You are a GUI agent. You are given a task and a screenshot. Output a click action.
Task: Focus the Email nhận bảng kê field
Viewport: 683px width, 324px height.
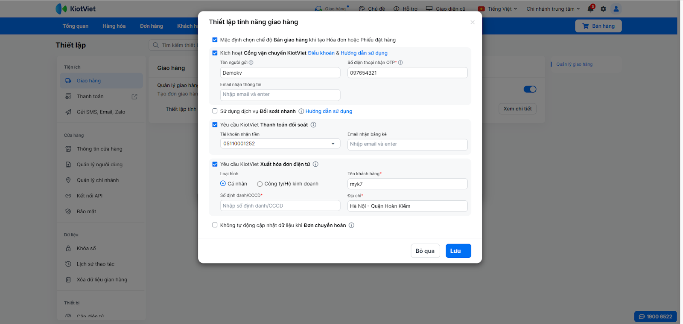(x=408, y=145)
